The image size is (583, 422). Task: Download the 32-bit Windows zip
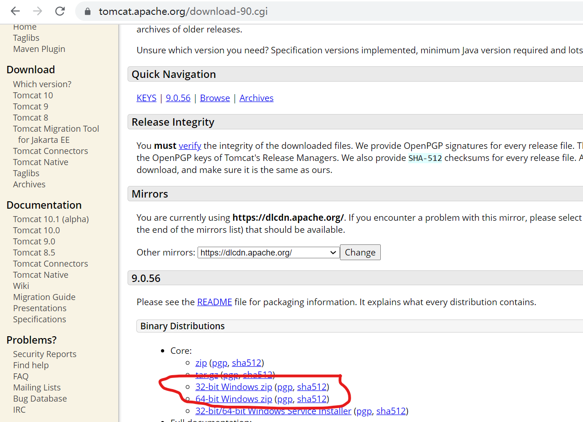click(234, 387)
